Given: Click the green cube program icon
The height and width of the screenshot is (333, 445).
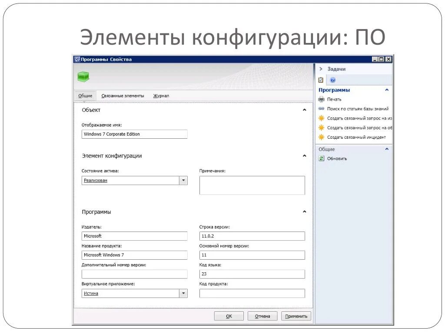Looking at the screenshot, I should pos(83,76).
